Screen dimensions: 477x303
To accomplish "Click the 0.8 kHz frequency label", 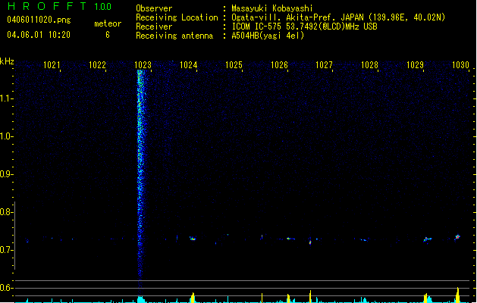I will pyautogui.click(x=6, y=212).
